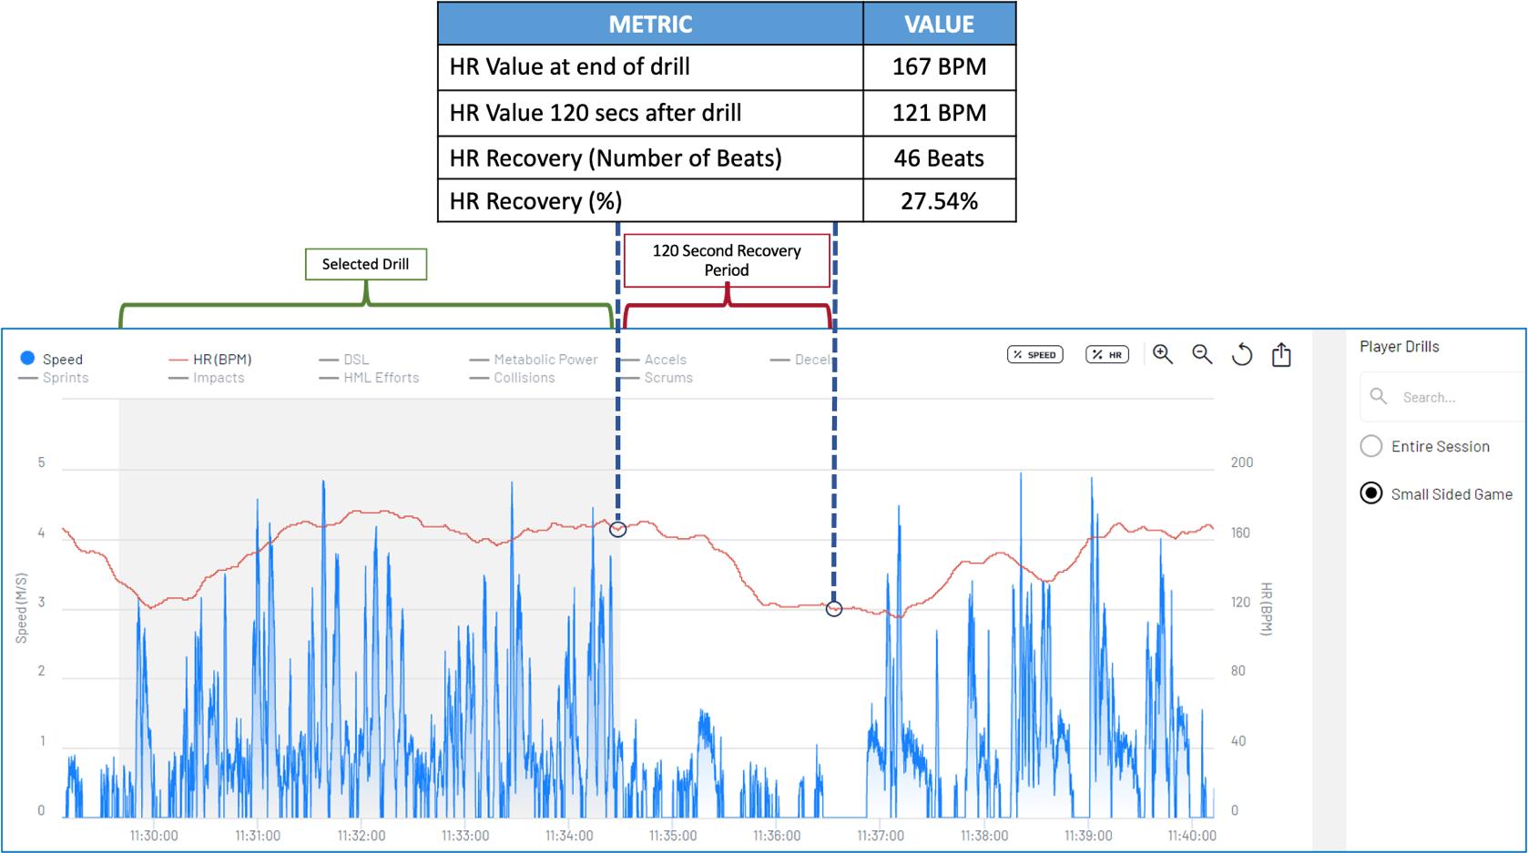Show Metabolic Power series in legend
This screenshot has width=1528, height=853.
[x=534, y=359]
